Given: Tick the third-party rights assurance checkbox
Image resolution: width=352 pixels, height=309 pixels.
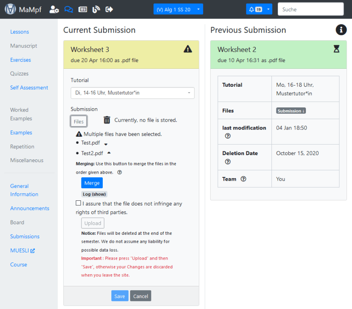Looking at the screenshot, I should point(78,203).
